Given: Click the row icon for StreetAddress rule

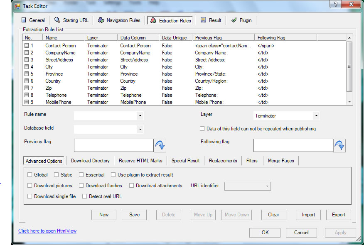Looking at the screenshot, I should tap(27, 60).
